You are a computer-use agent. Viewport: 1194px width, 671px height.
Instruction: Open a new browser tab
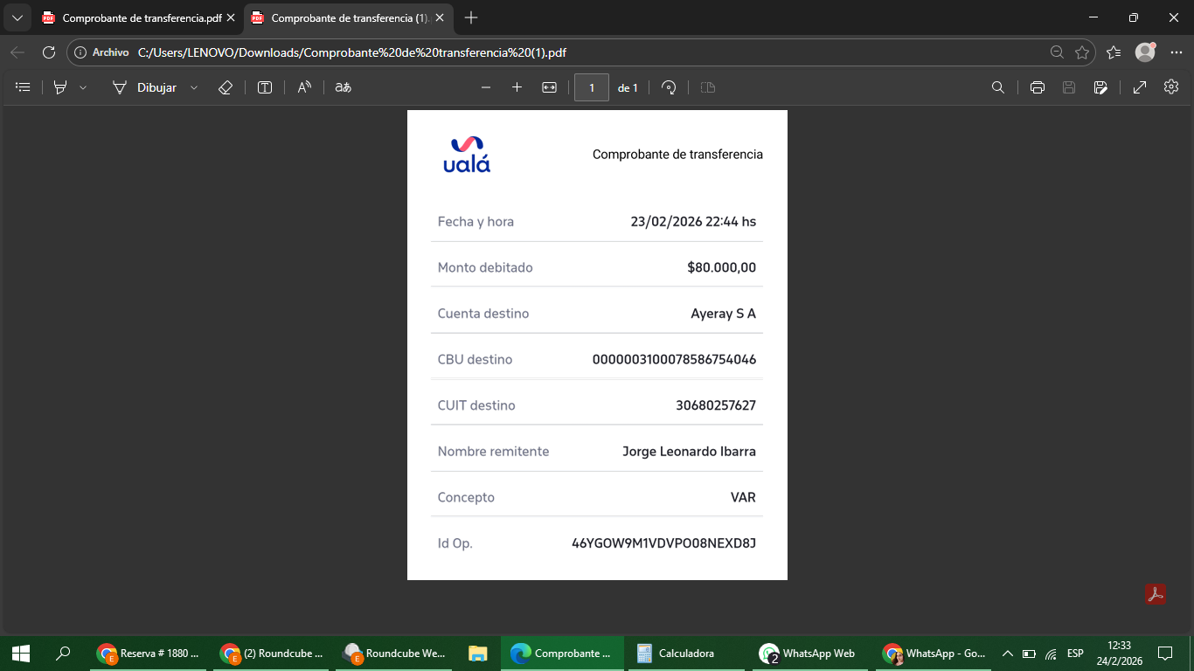point(471,17)
